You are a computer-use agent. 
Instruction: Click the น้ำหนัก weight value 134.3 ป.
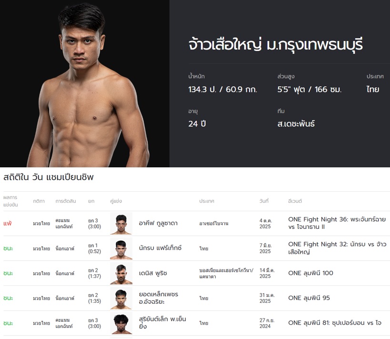tap(217, 89)
